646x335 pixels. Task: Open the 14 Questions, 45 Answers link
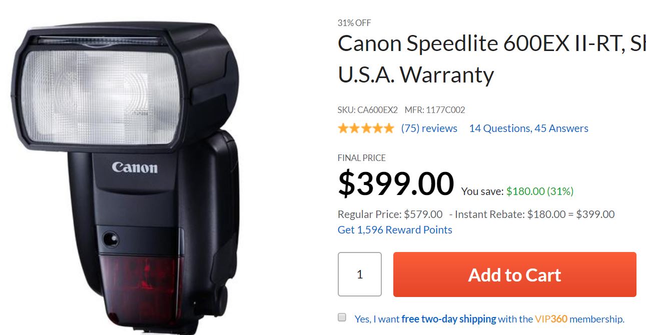[x=528, y=128]
